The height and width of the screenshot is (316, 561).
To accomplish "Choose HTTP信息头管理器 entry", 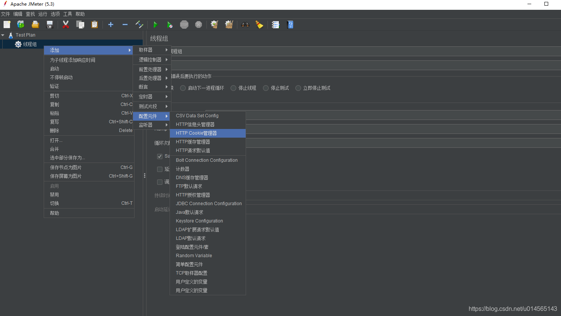I will 208,124.
